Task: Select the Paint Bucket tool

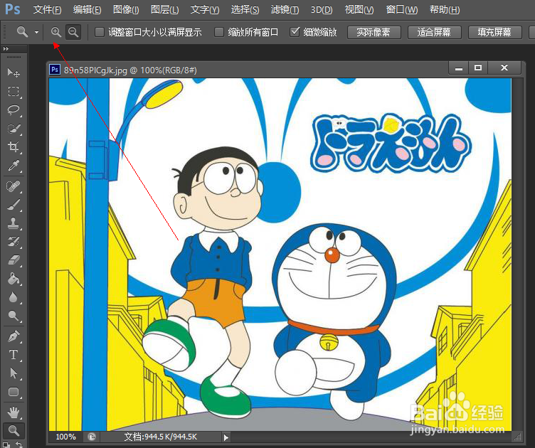Action: [14, 279]
